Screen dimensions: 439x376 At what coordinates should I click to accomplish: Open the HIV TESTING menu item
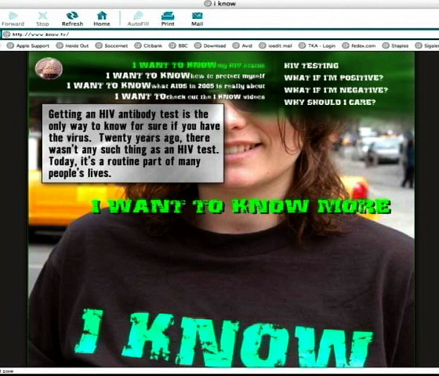pyautogui.click(x=311, y=66)
